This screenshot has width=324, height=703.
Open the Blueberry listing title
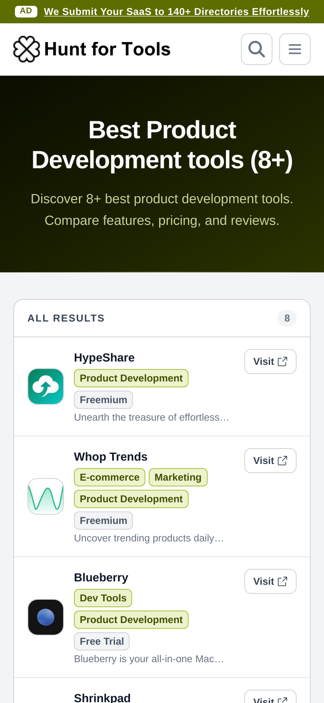101,578
